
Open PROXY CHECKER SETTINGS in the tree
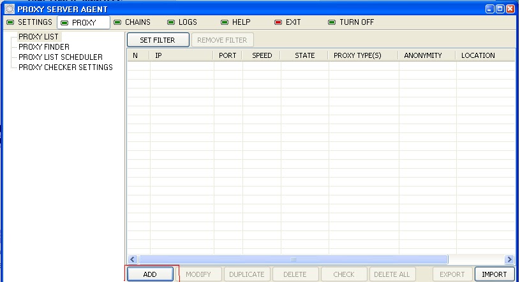[x=65, y=67]
